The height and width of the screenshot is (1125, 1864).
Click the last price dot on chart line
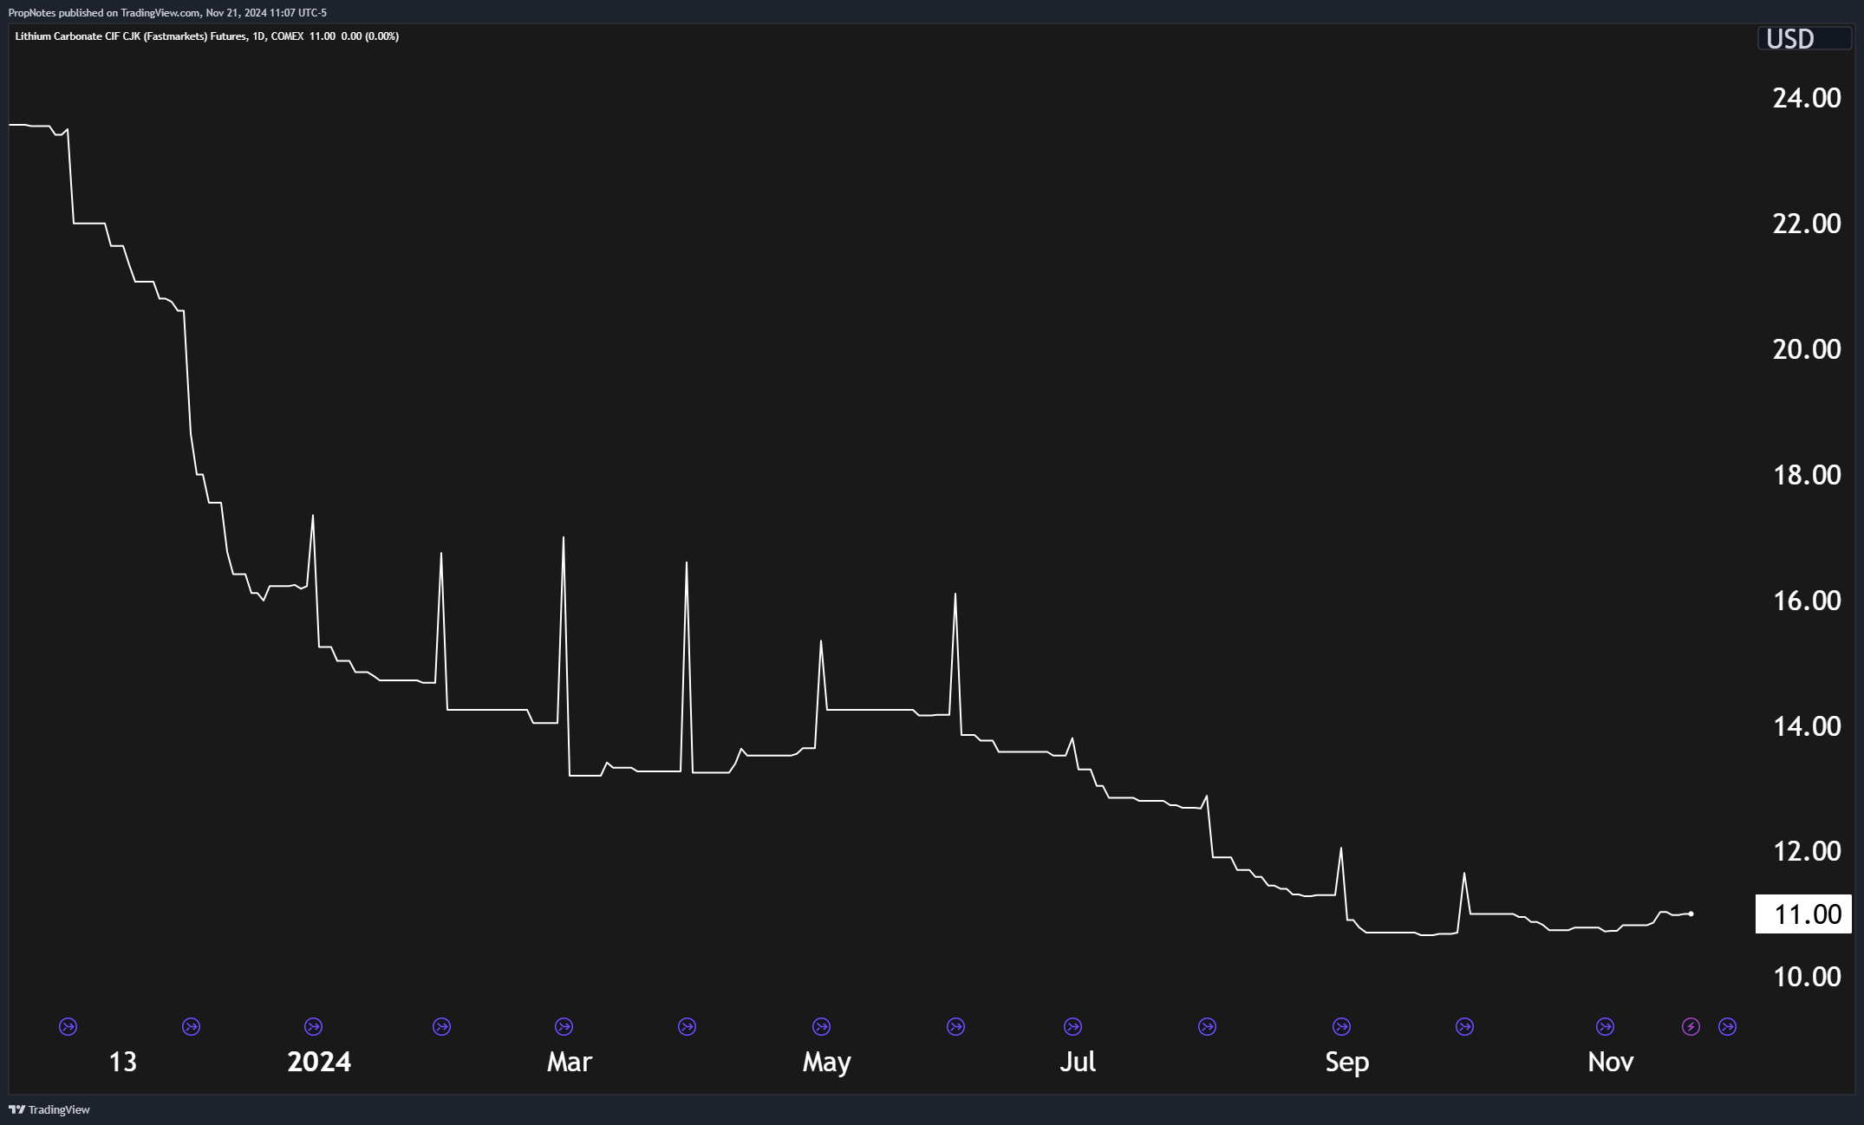point(1691,914)
